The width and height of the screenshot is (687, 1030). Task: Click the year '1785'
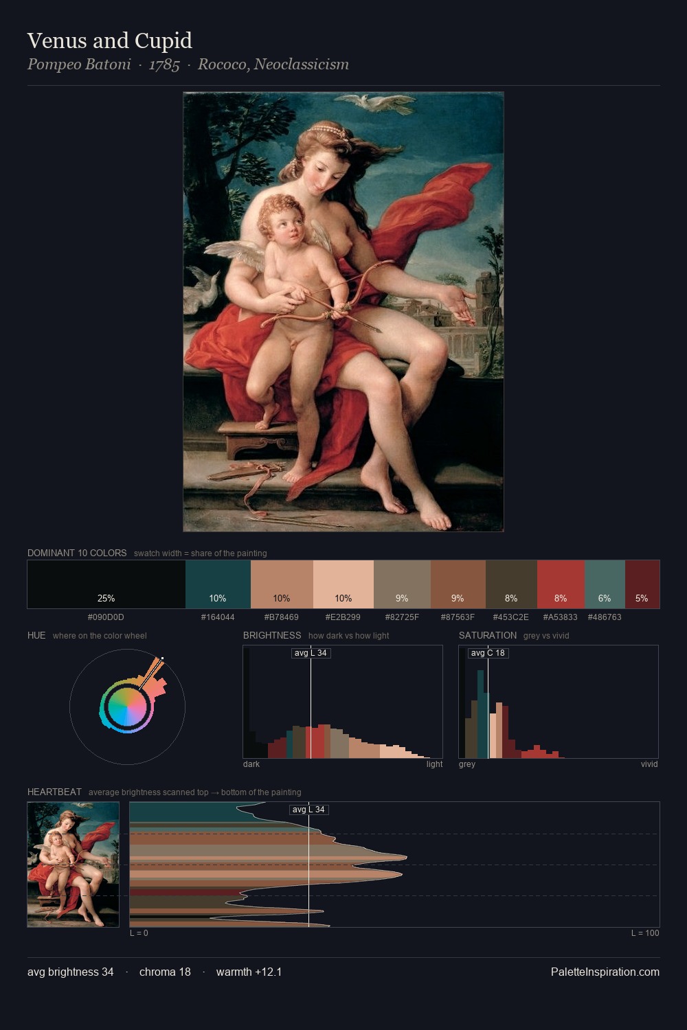(164, 65)
